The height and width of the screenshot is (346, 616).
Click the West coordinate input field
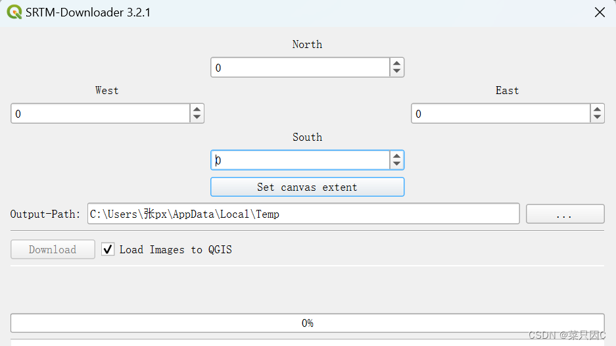coord(100,114)
